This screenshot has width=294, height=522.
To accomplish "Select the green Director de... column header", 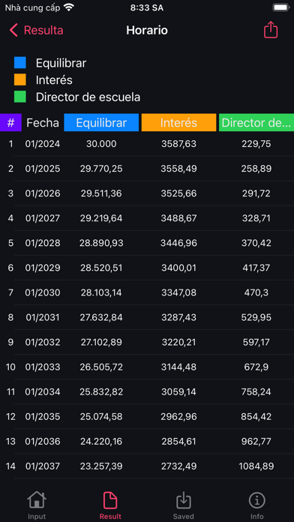I will pyautogui.click(x=256, y=122).
